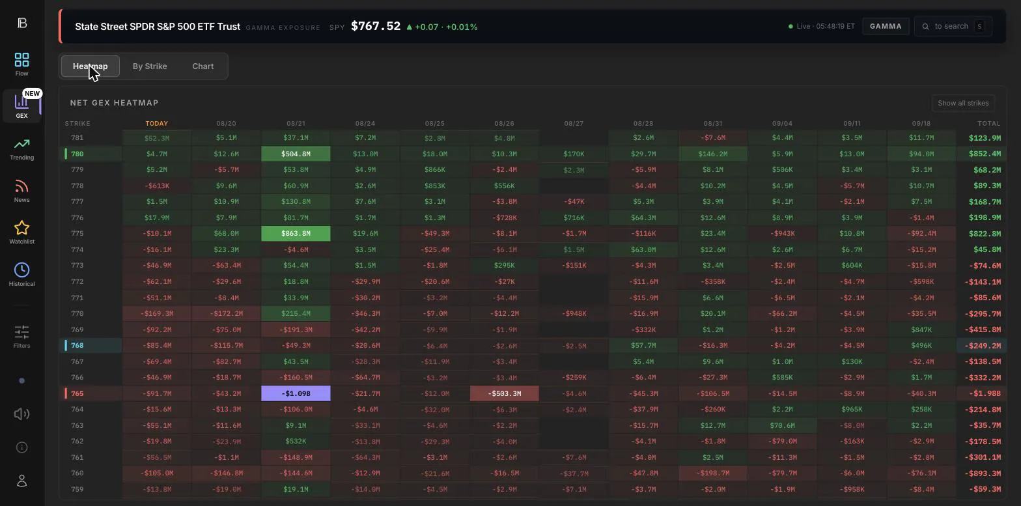Click the small dot indicator in sidebar
The height and width of the screenshot is (506, 1021).
pos(21,380)
